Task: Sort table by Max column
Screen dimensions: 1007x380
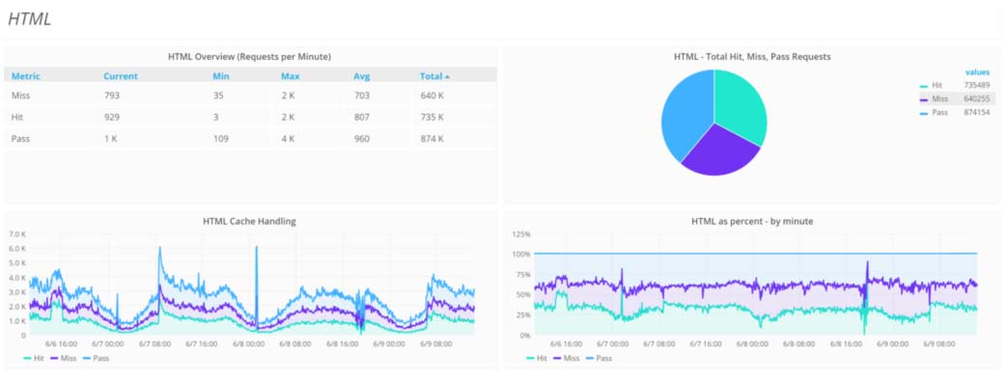Action: [290, 76]
